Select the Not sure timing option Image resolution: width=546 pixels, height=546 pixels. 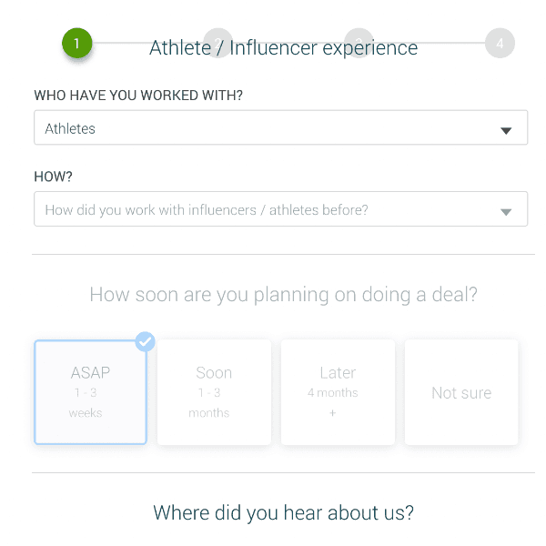461,392
